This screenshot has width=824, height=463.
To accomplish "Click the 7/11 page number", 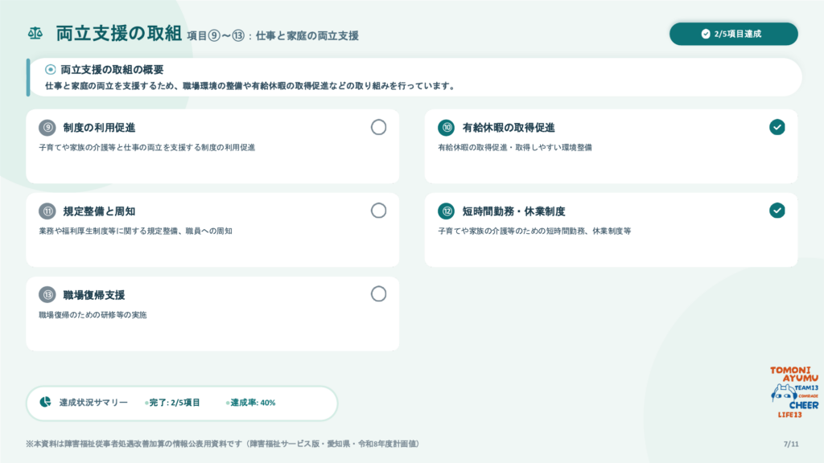I will 791,444.
